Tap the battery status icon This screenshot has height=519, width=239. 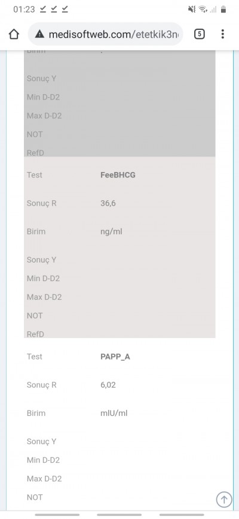pyautogui.click(x=223, y=9)
